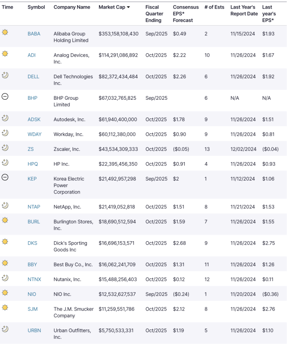Open the SJM symbol link
The image size is (287, 344).
tap(32, 309)
